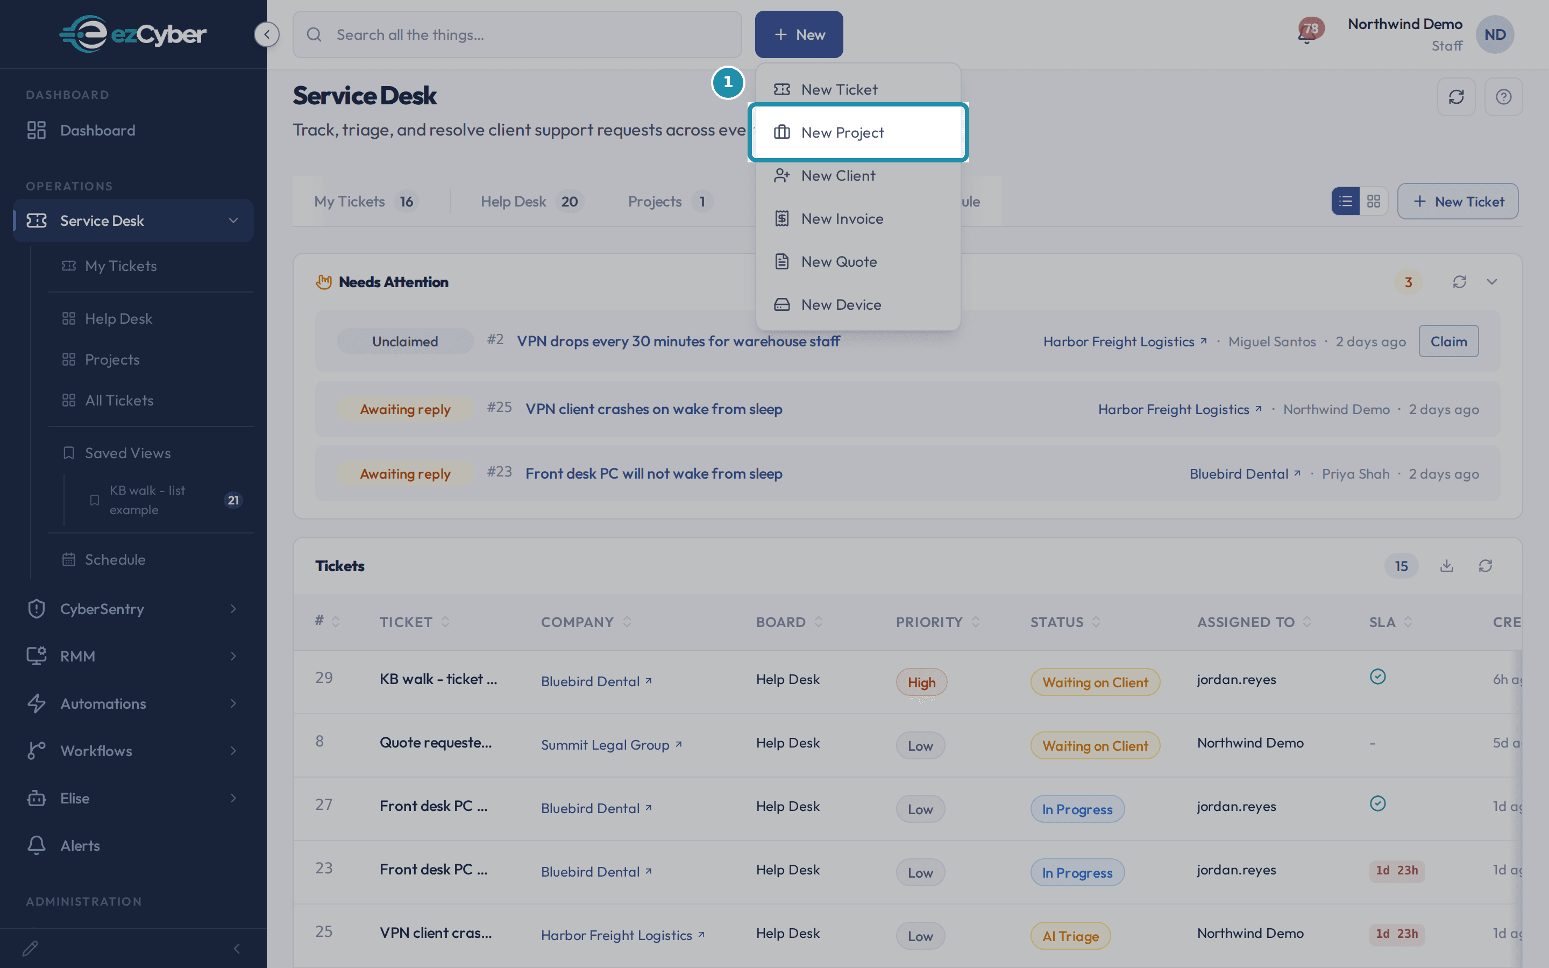The height and width of the screenshot is (968, 1549).
Task: Open Schedule in the sidebar
Action: pos(151,559)
